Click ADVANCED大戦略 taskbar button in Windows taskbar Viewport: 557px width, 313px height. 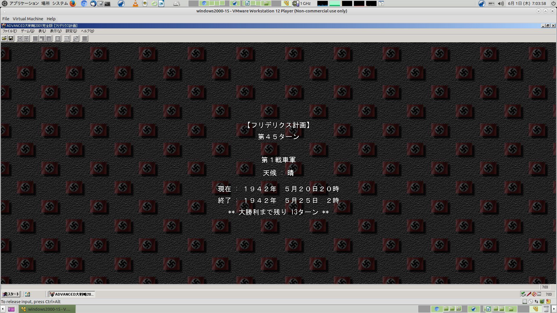tap(72, 294)
